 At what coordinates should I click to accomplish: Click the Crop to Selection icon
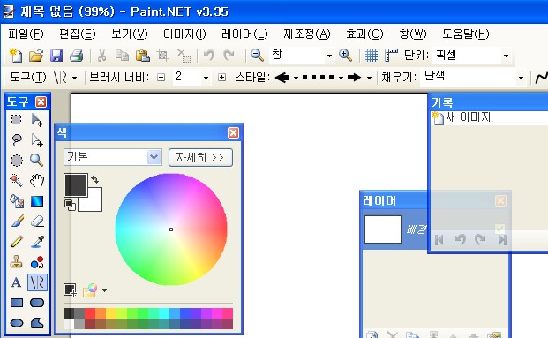tap(163, 56)
